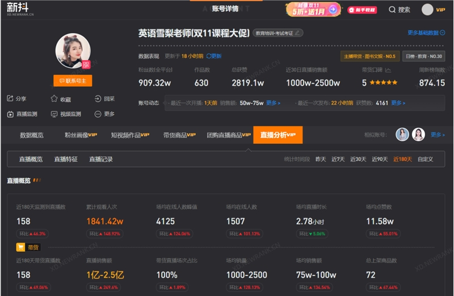
Task: Open second similar account avatar
Action: [x=418, y=135]
